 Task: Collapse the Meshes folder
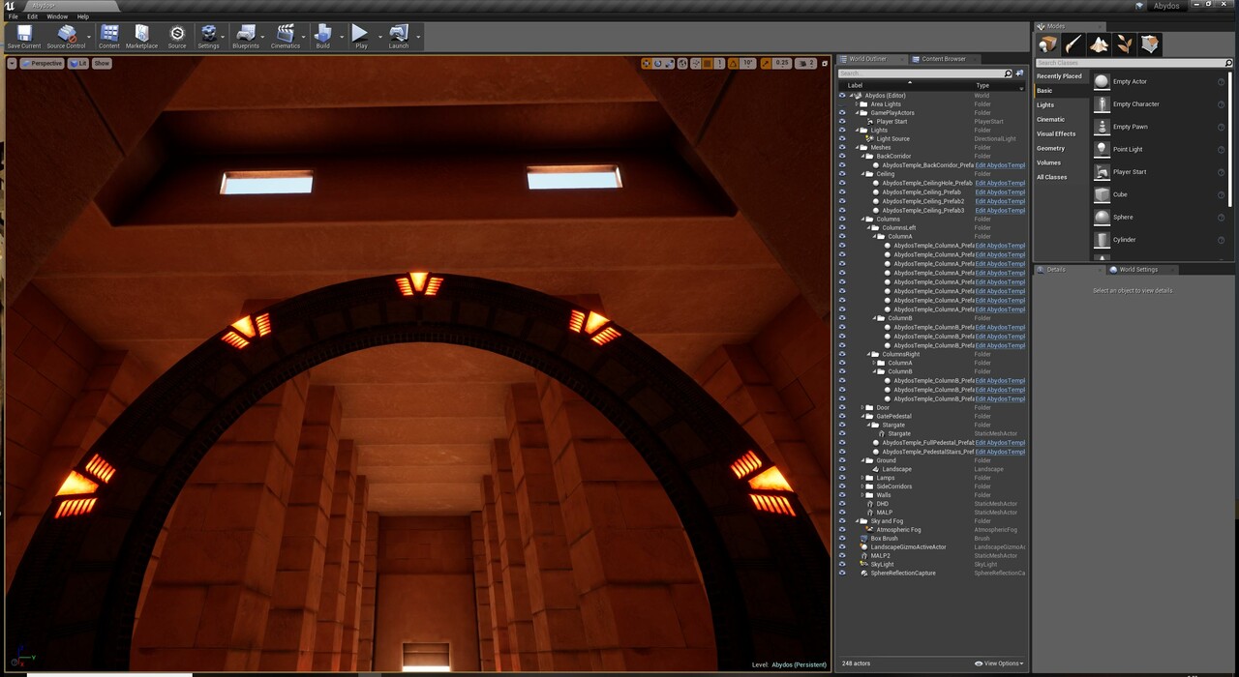click(858, 148)
